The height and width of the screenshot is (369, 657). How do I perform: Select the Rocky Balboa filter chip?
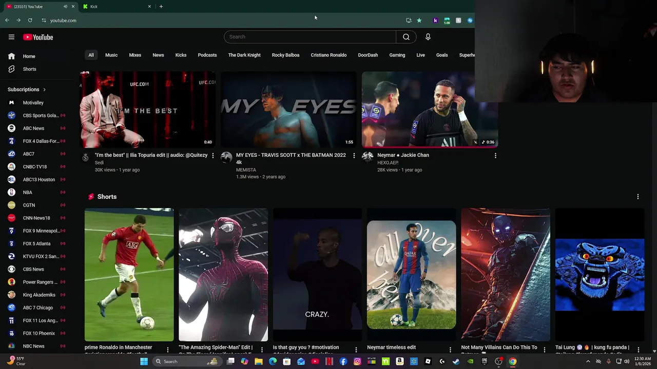[x=285, y=55]
